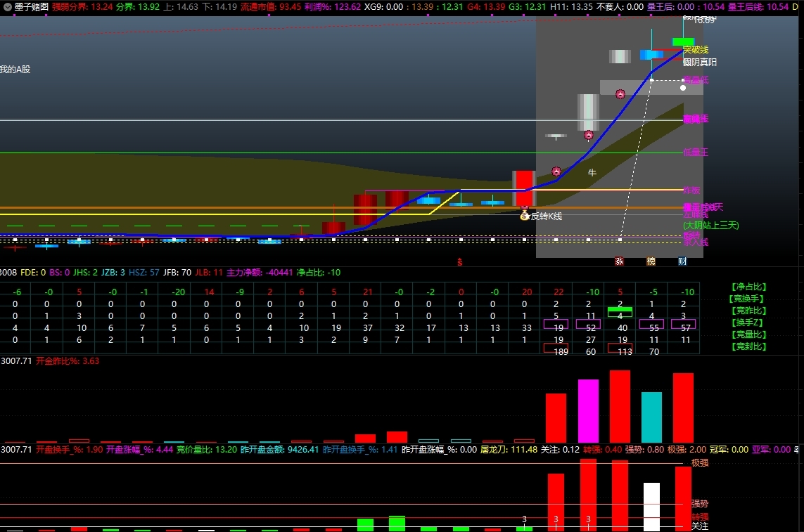The image size is (804, 532).
Task: Click the 我的A股 label
Action: (x=15, y=69)
